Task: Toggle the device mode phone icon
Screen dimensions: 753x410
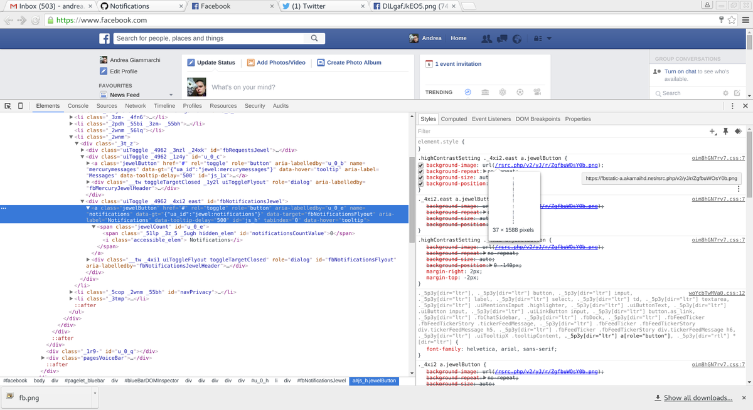Action: coord(21,106)
